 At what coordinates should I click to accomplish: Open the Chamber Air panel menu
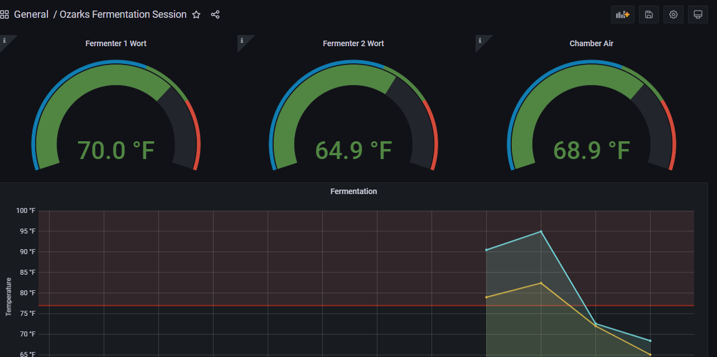pos(592,43)
